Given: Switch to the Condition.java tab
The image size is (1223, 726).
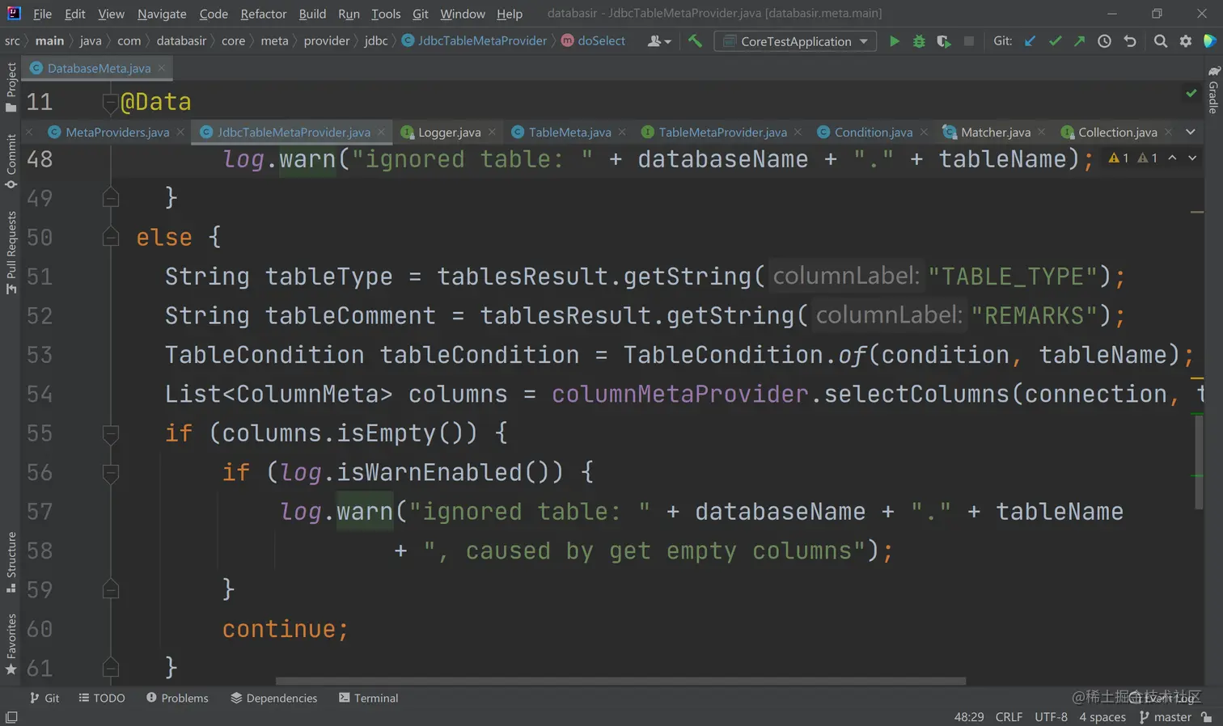Looking at the screenshot, I should [873, 132].
